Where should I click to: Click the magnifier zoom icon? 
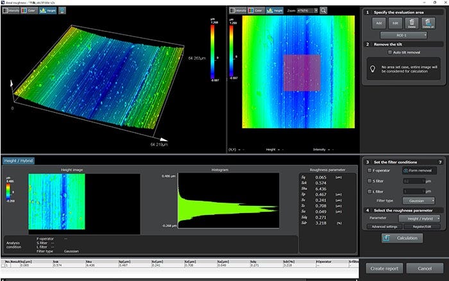click(x=323, y=11)
